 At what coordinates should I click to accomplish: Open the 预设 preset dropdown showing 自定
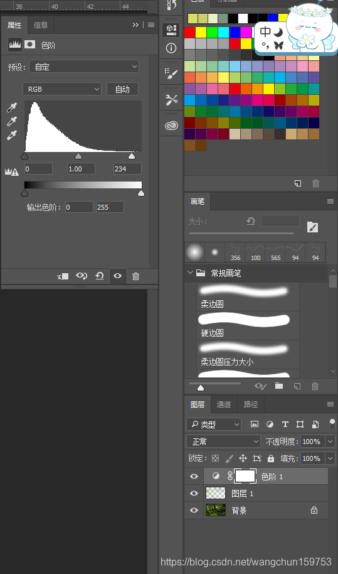[84, 67]
